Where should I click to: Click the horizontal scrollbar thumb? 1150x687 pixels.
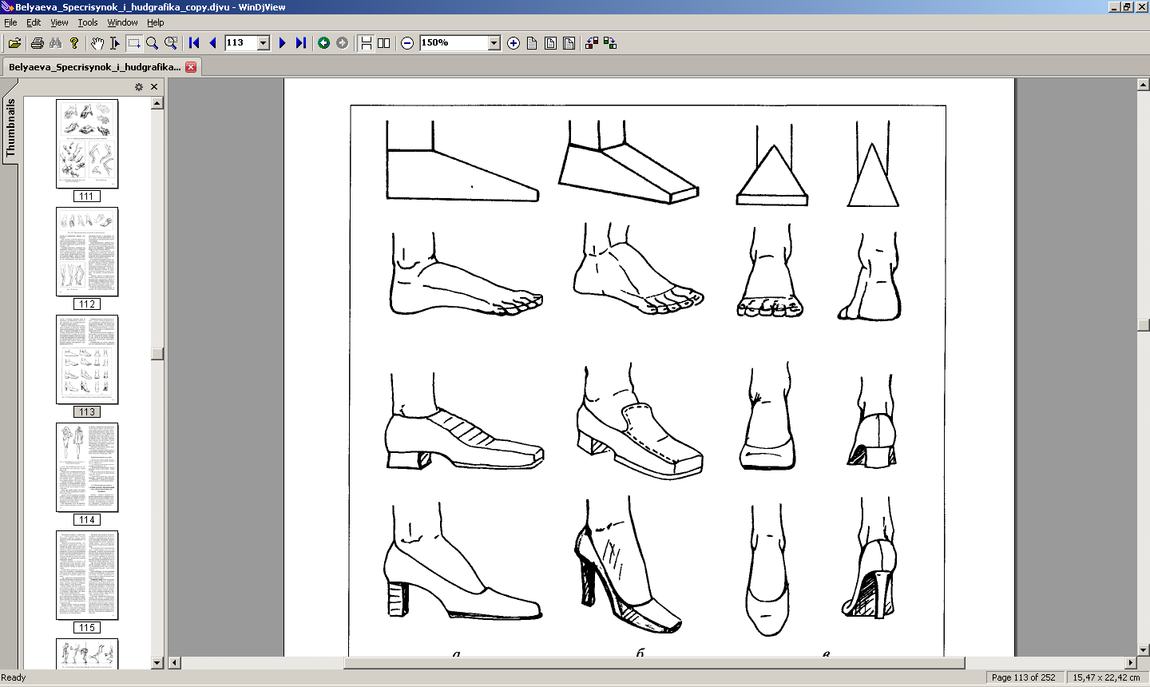pos(653,663)
